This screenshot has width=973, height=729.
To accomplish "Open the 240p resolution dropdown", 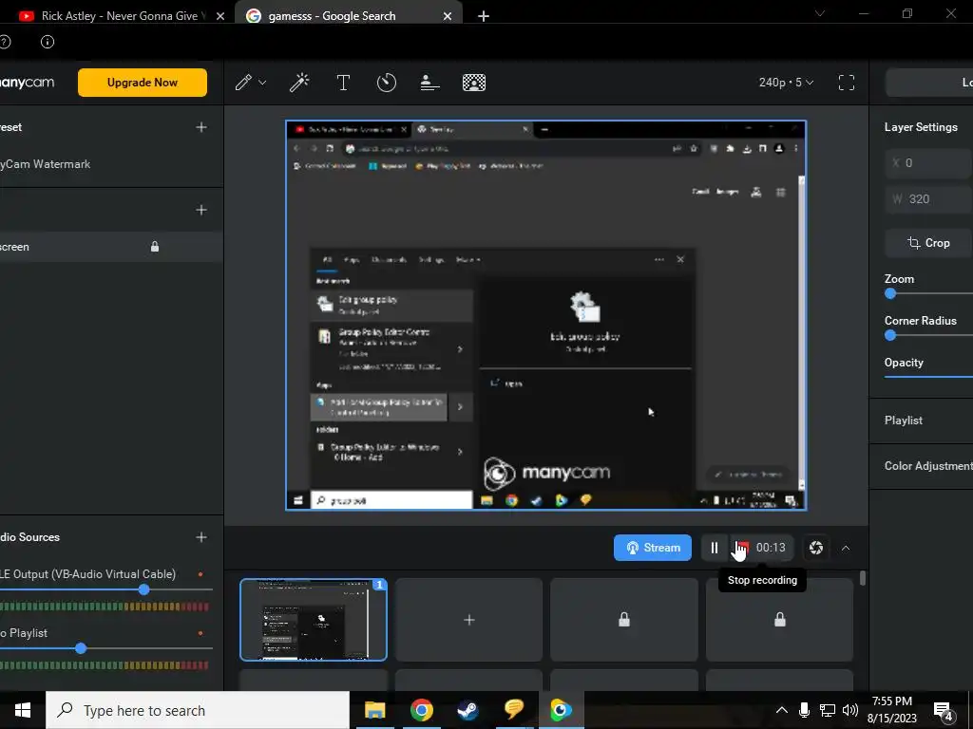I will pyautogui.click(x=786, y=83).
